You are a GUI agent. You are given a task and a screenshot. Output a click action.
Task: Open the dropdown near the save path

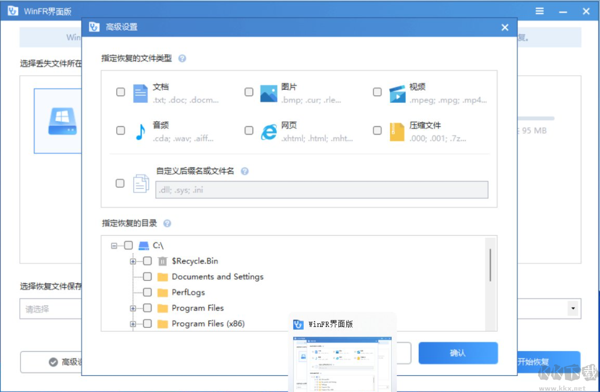573,309
